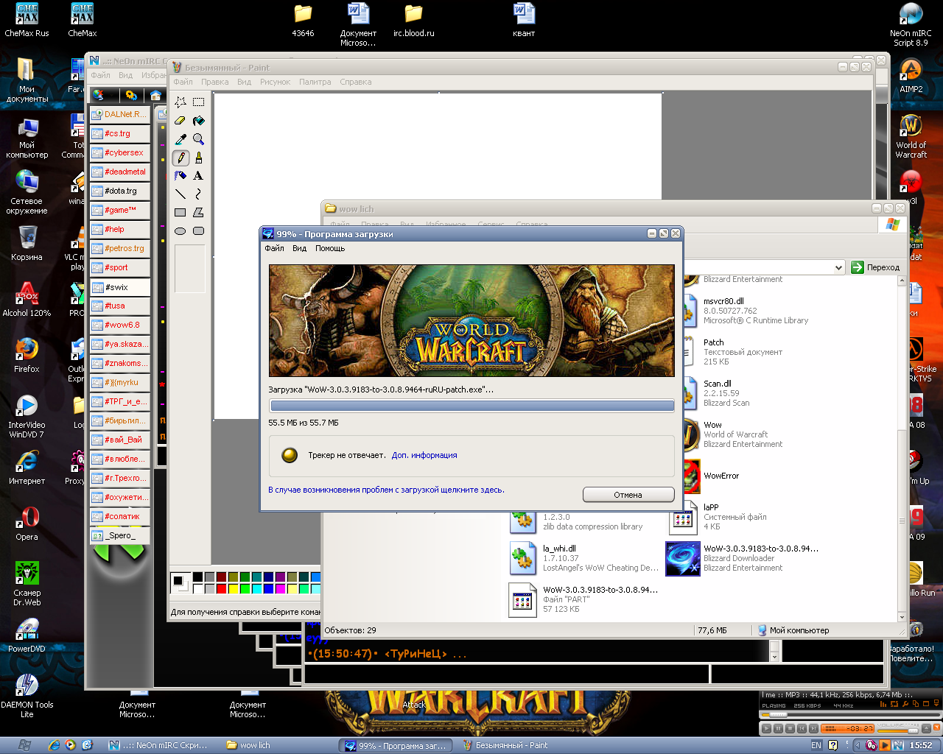943x754 pixels.
Task: Expand hidden system tray icons arrow
Action: 858,745
